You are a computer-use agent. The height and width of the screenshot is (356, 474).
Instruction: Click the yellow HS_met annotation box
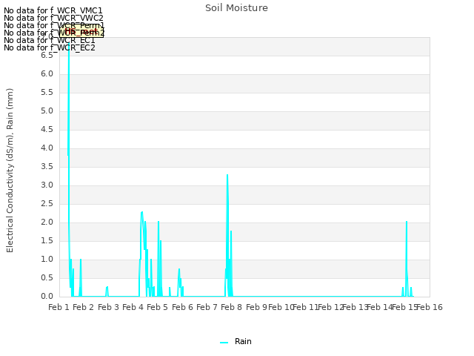click(x=81, y=31)
